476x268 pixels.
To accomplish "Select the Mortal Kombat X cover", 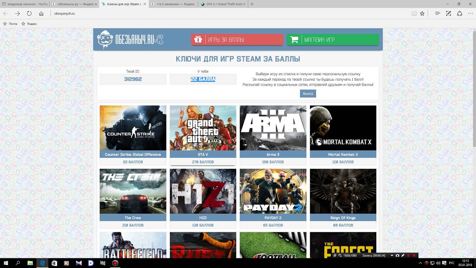I will click(343, 128).
